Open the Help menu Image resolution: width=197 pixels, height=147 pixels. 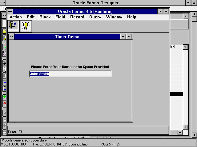[131, 17]
